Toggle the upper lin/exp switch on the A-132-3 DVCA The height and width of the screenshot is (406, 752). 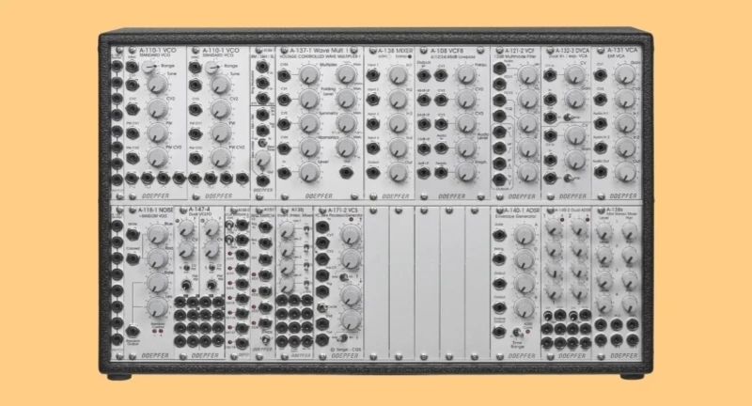568,117
